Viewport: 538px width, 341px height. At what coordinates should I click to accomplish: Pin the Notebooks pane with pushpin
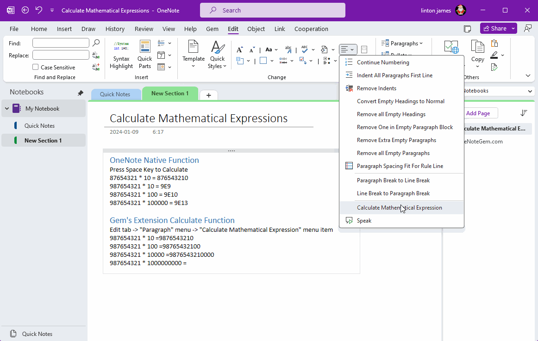(x=81, y=93)
